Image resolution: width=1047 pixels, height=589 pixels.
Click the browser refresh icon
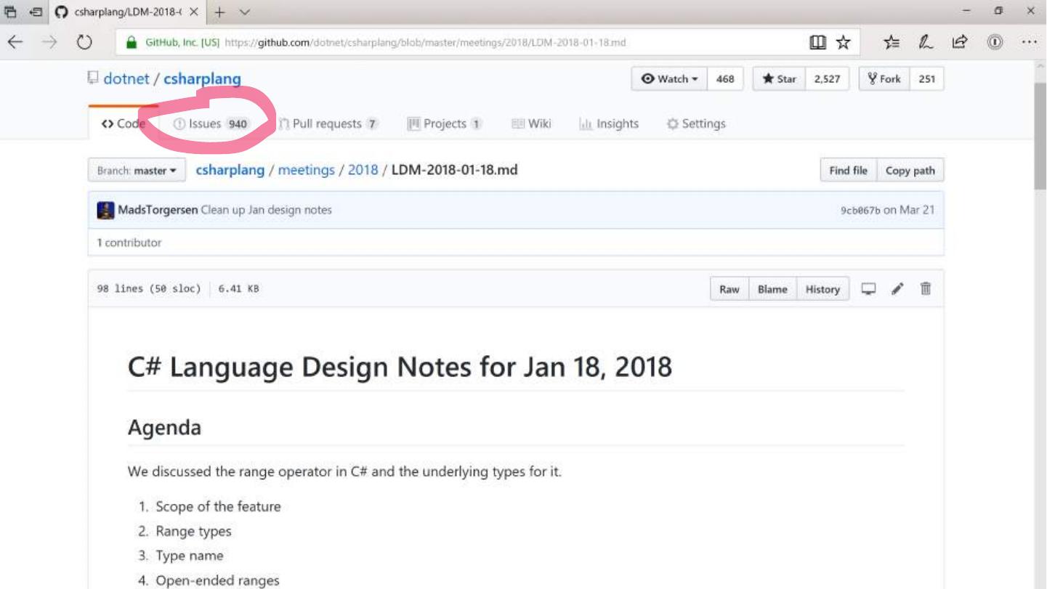[x=84, y=42]
